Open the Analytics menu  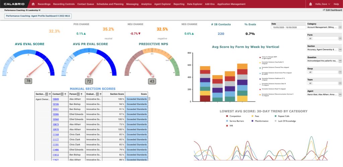[146, 4]
